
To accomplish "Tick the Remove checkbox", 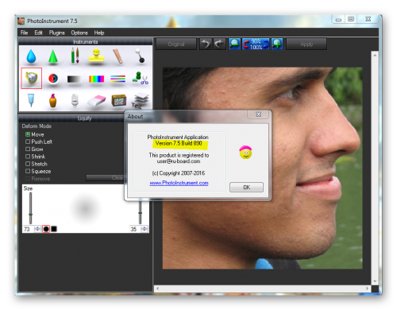I will coord(28,179).
